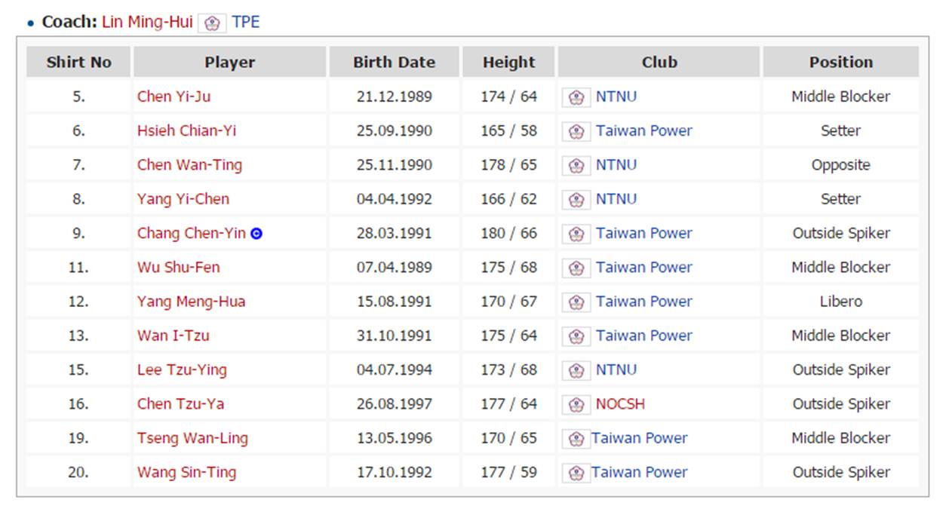
Task: Click the club flag icon in Hsieh Chian-Yi's row
Action: click(576, 131)
